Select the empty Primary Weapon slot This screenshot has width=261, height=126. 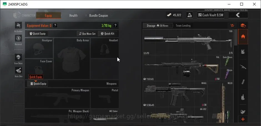[57, 98]
